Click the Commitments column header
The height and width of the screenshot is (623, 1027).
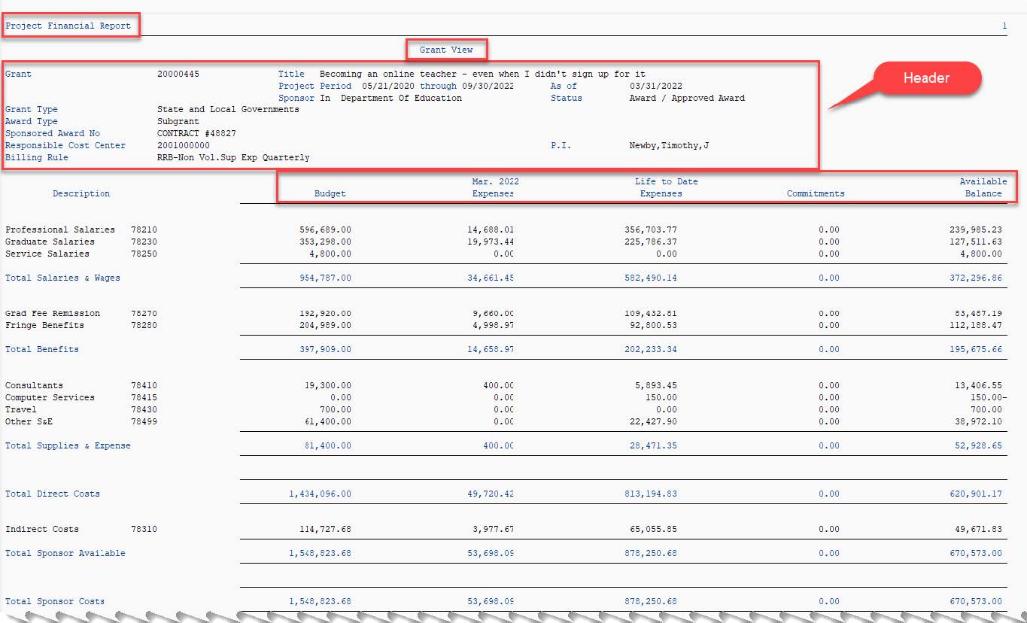point(816,194)
